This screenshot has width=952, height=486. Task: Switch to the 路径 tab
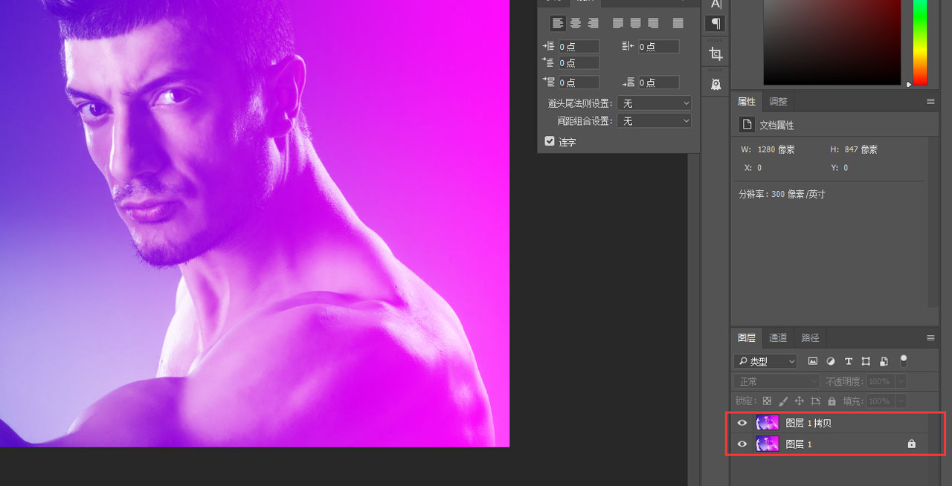[810, 338]
